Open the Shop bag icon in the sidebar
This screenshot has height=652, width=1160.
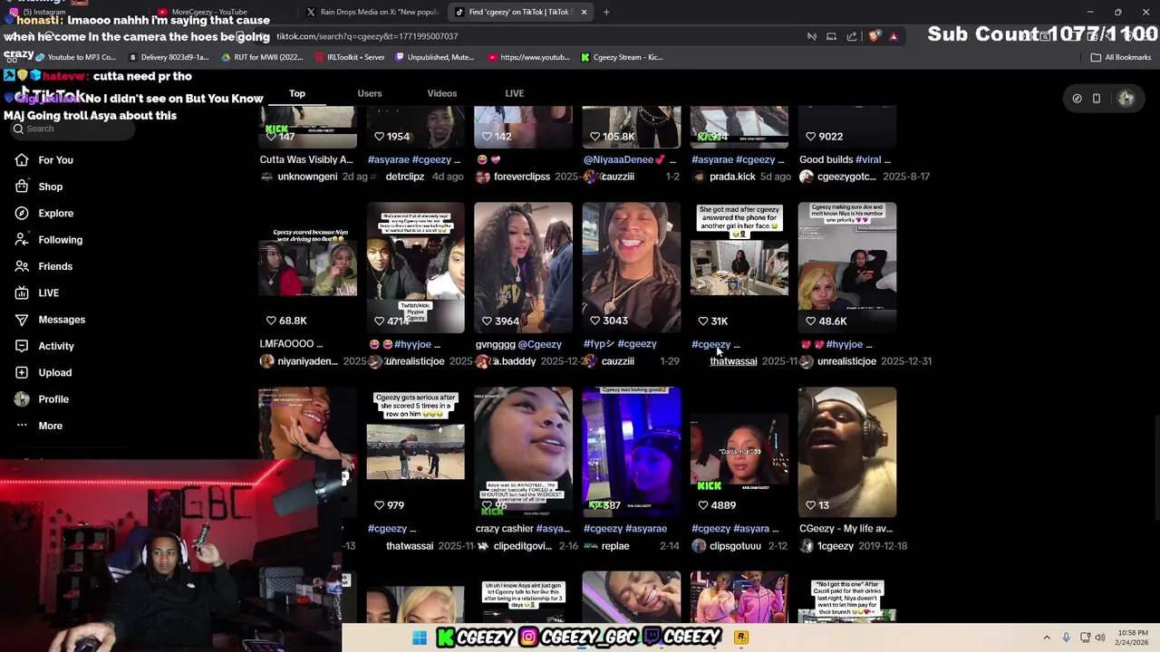click(x=21, y=187)
